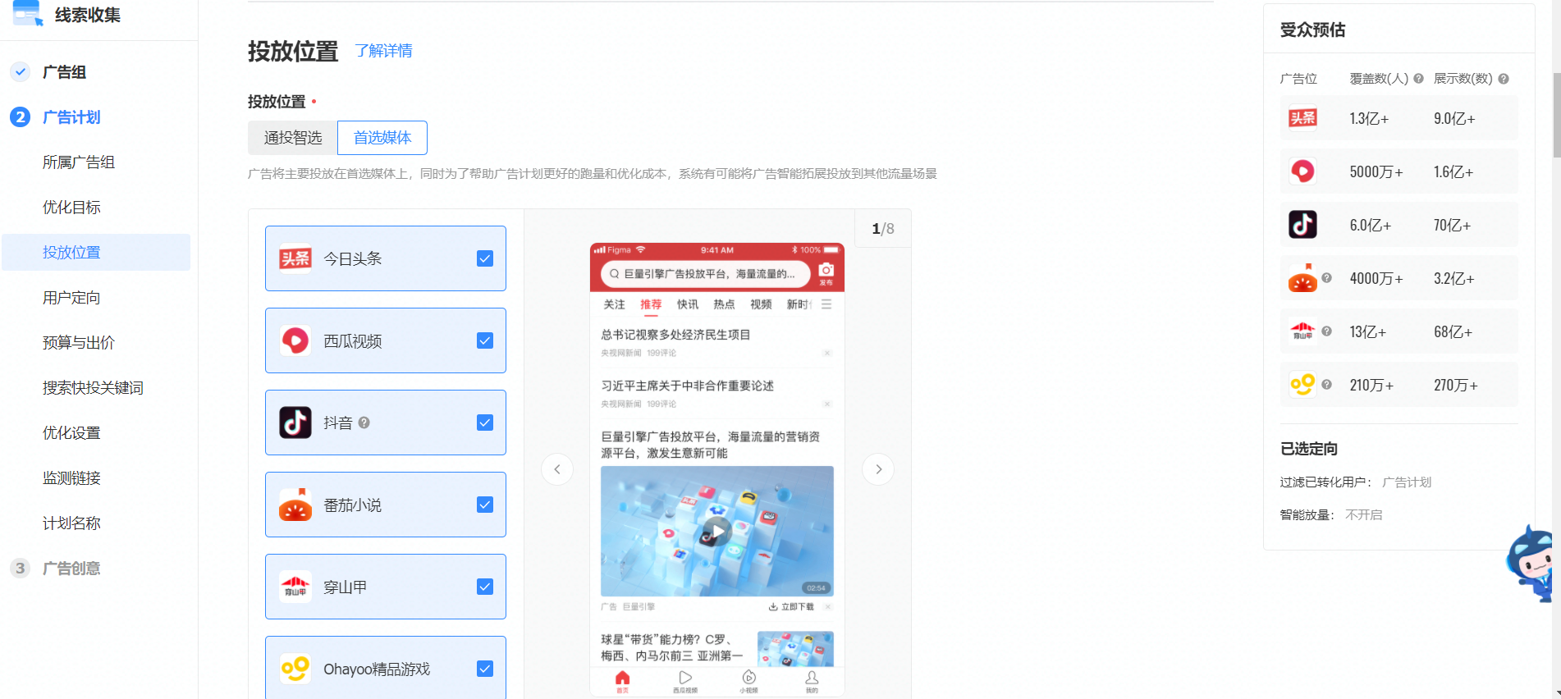The image size is (1561, 699).
Task: Click the 今日头条 logo in the media list
Action: [295, 258]
